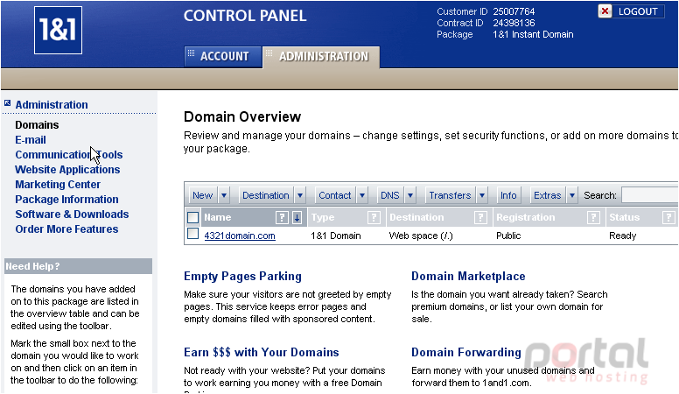The image size is (679, 394).
Task: Click the 1&1 logo
Action: [58, 31]
